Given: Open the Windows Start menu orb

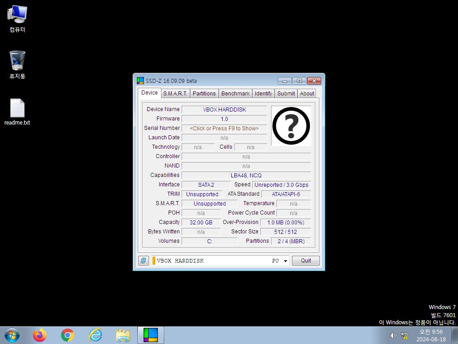Looking at the screenshot, I should point(12,335).
